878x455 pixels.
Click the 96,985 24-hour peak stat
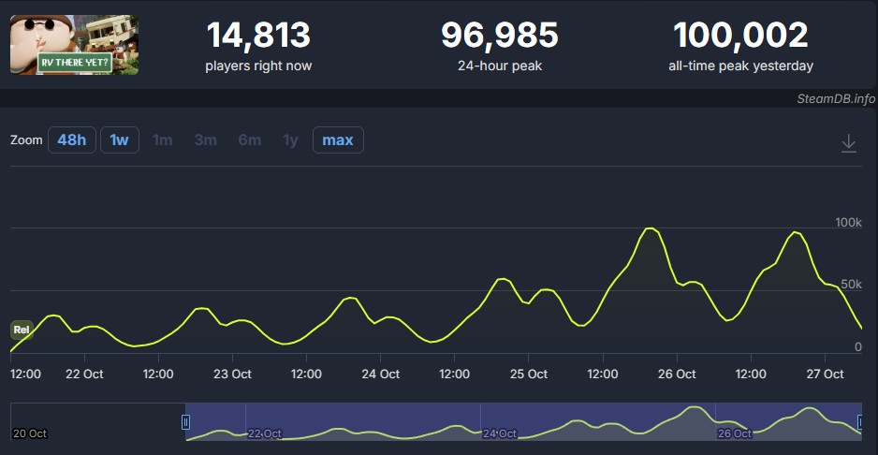tap(499, 45)
